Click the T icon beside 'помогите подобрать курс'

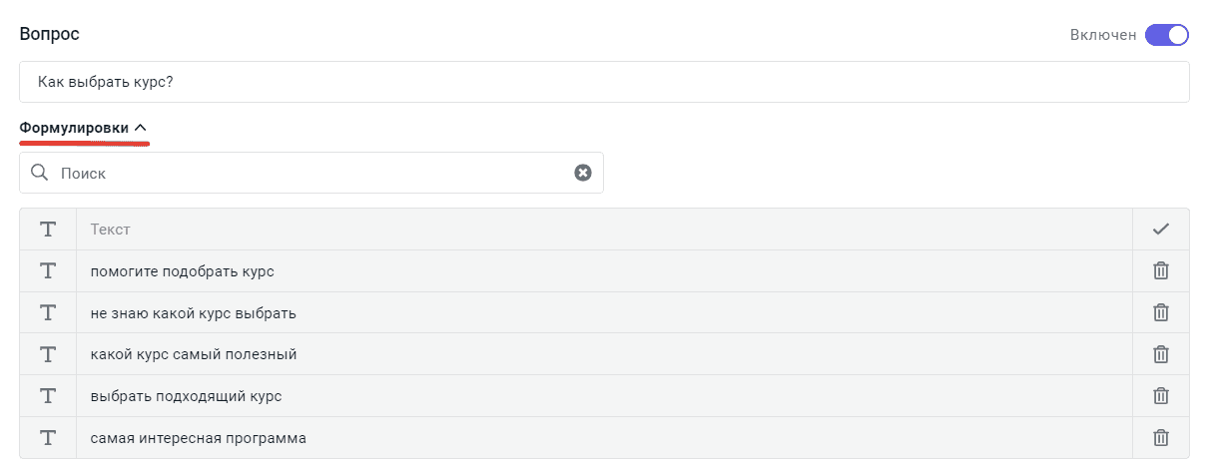tap(47, 270)
